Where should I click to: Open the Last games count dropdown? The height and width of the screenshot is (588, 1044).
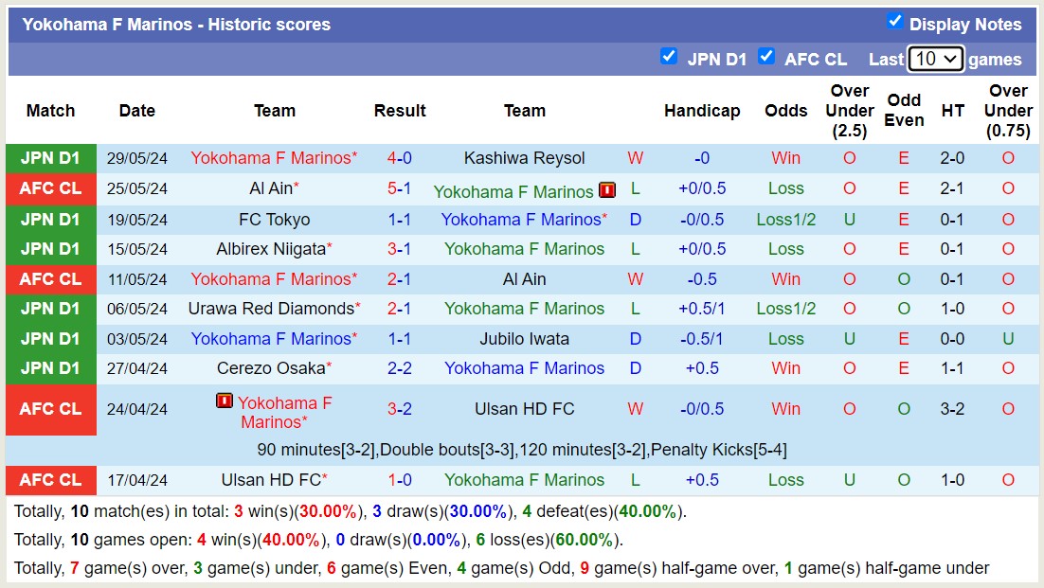click(935, 58)
